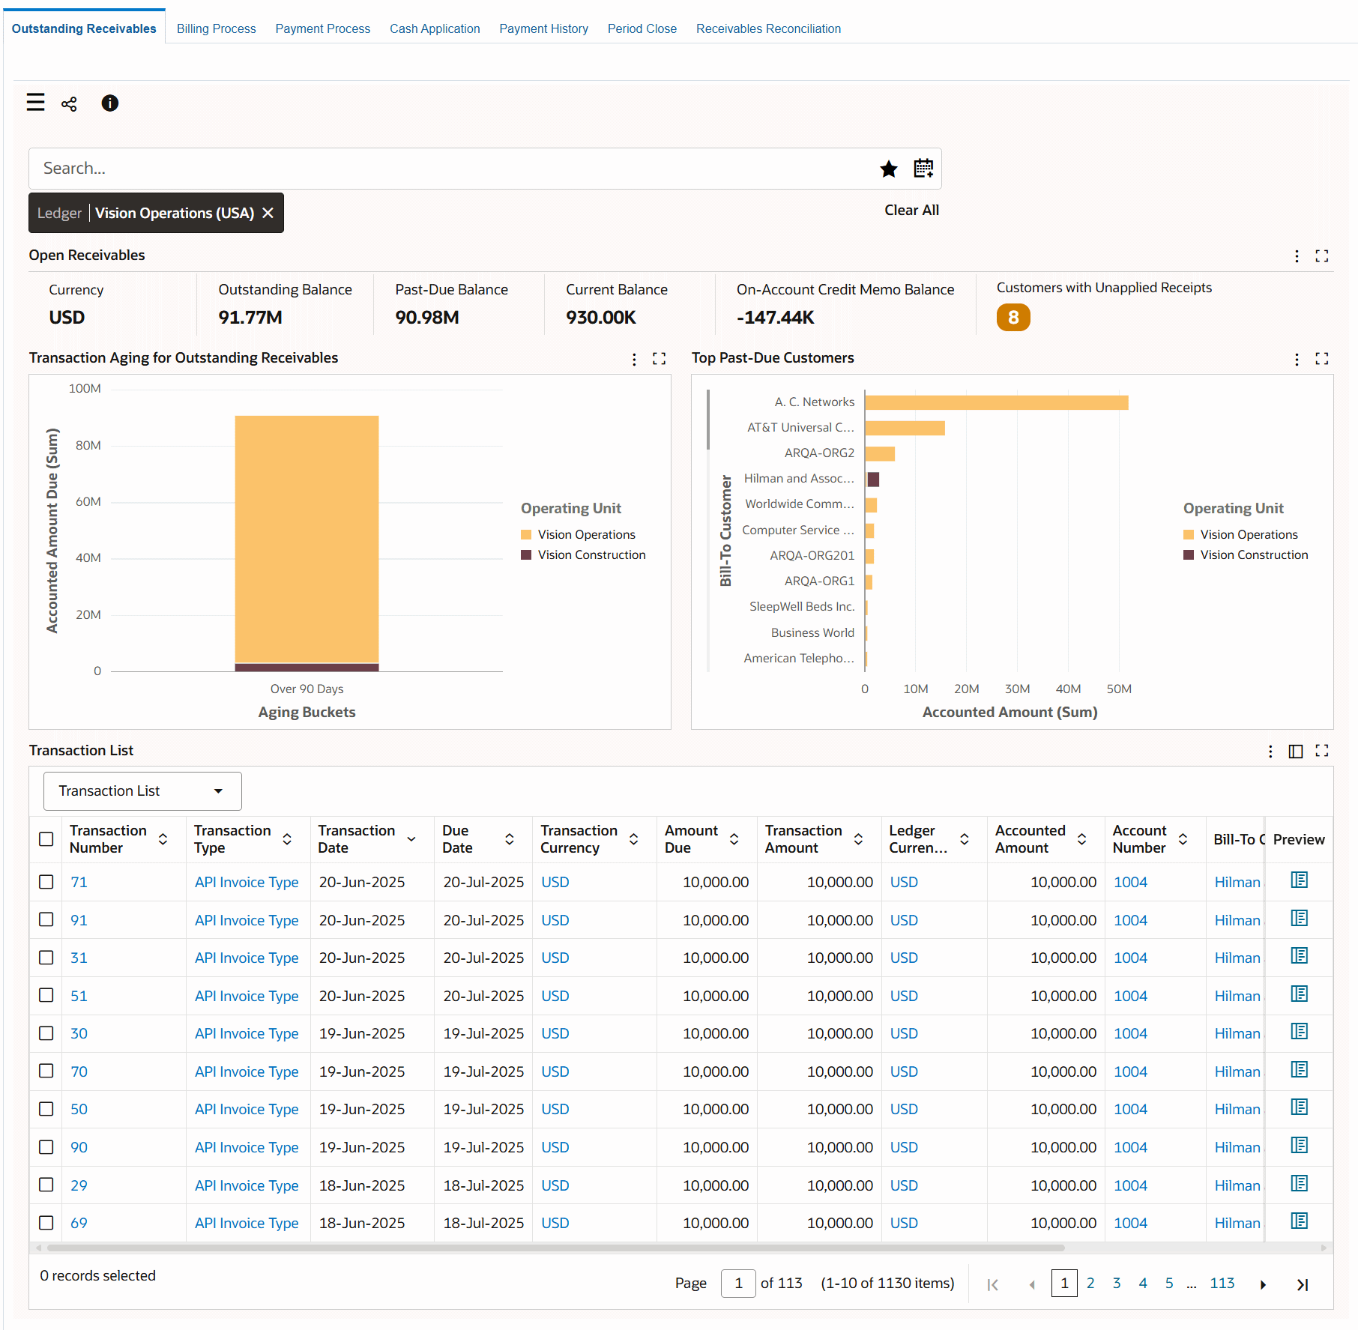Maximize the Transaction Aging chart
1358x1330 pixels.
[659, 359]
